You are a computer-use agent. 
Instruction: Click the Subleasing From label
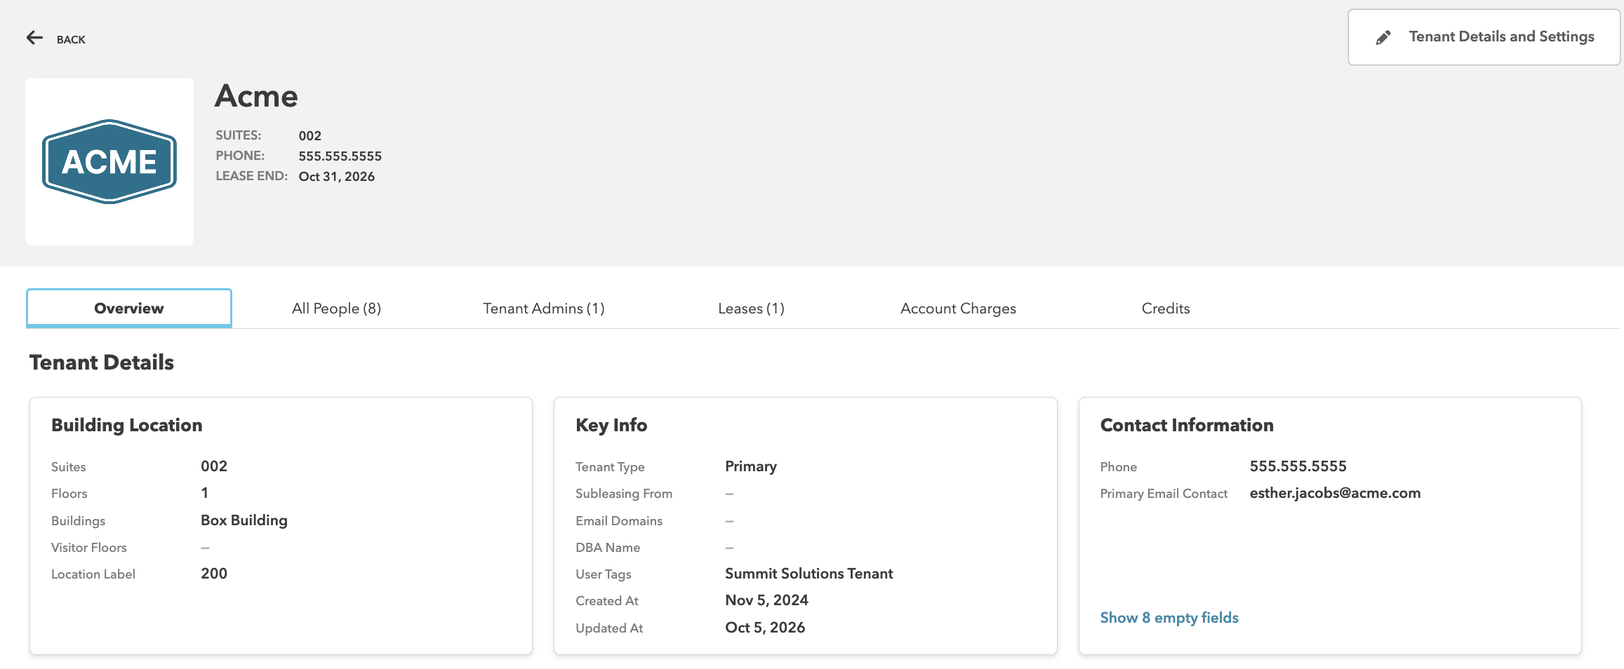tap(624, 494)
